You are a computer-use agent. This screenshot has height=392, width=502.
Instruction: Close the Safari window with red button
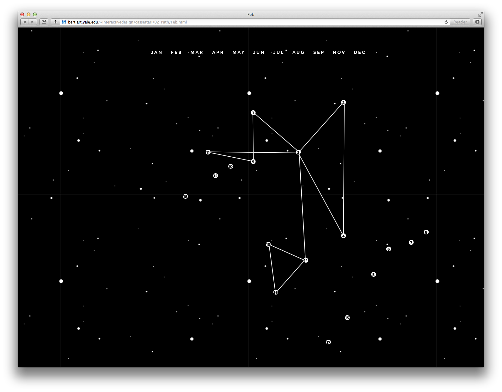coord(22,14)
